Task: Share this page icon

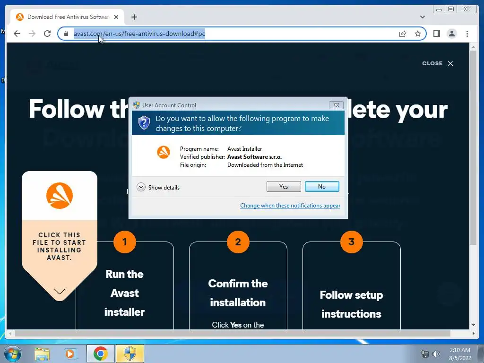Action: tap(403, 34)
